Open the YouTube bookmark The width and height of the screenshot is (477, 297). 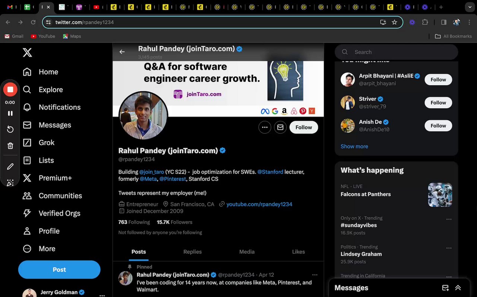[43, 36]
